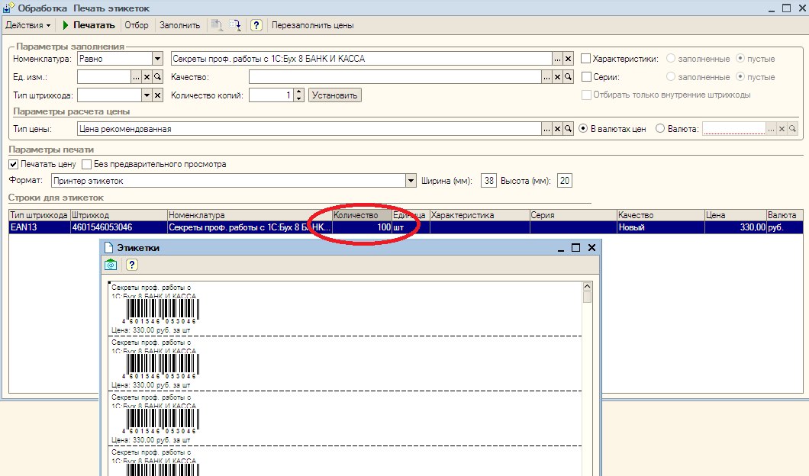
Task: Select the Валюта radio button
Action: 660,128
